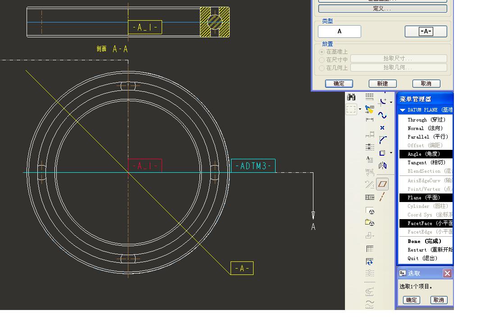Click the table grid icon
The image size is (494, 328).
(x=370, y=249)
